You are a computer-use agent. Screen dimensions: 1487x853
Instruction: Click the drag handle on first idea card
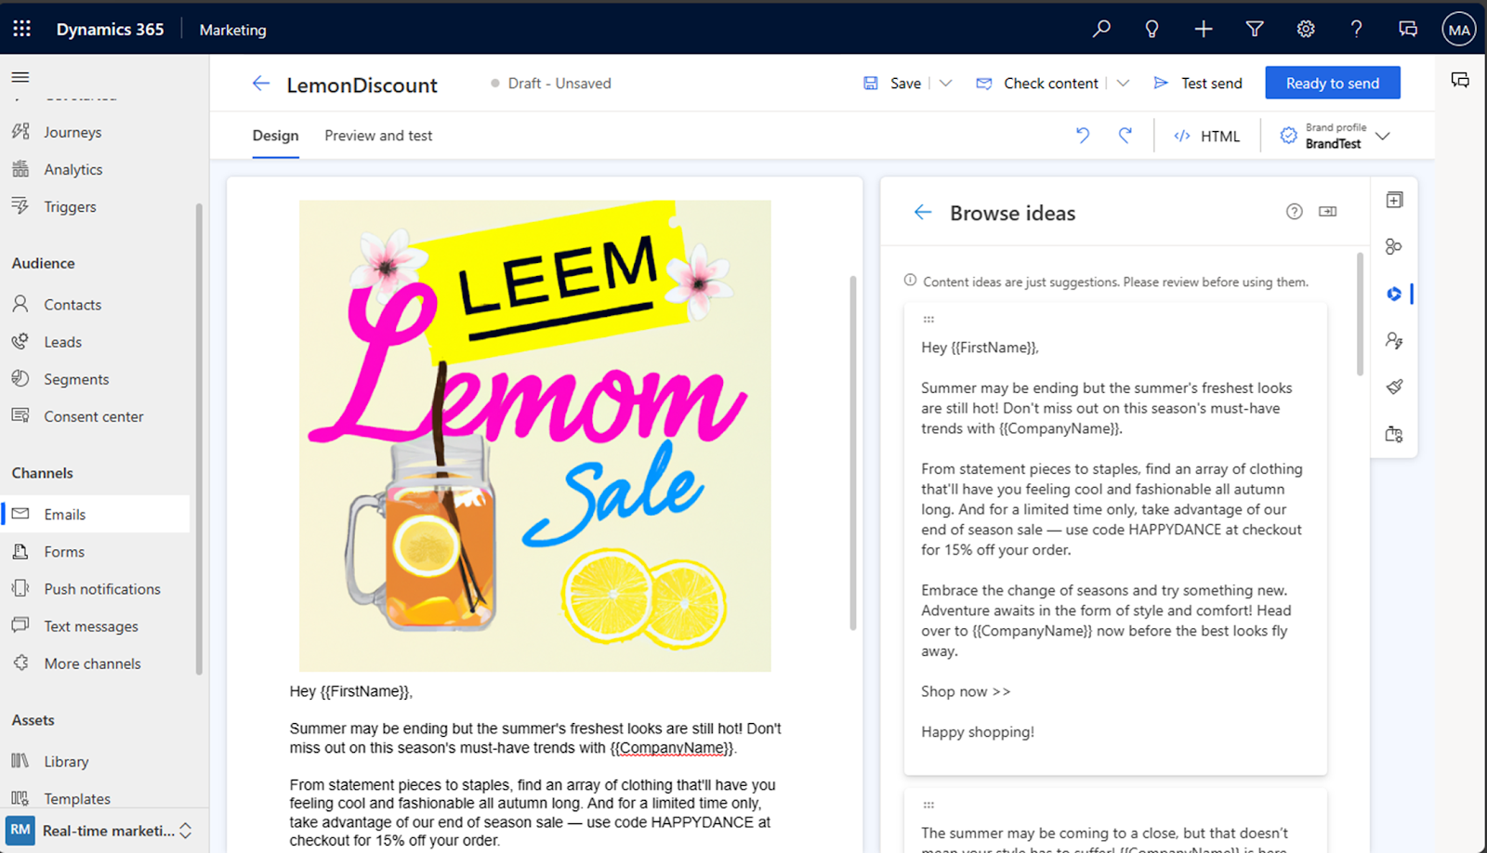pos(928,320)
